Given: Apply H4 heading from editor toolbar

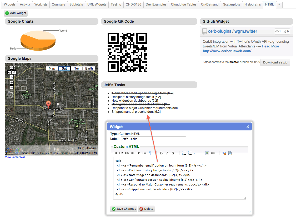Looking at the screenshot, I should point(133,153).
